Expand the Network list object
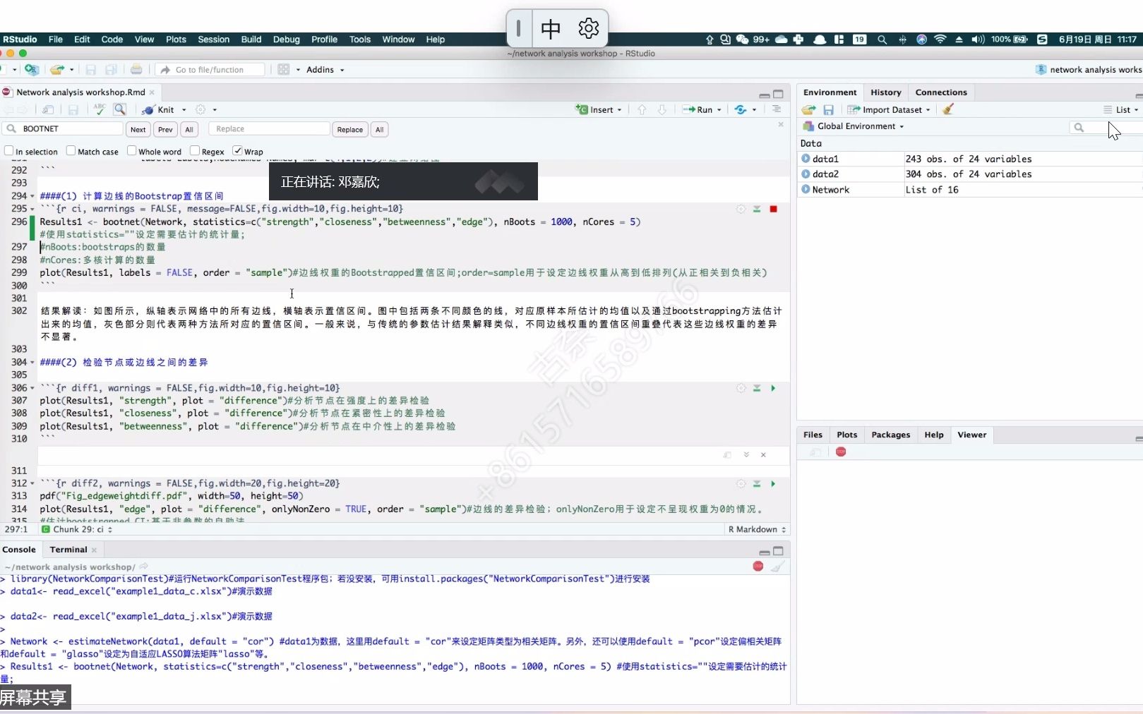 pos(806,189)
